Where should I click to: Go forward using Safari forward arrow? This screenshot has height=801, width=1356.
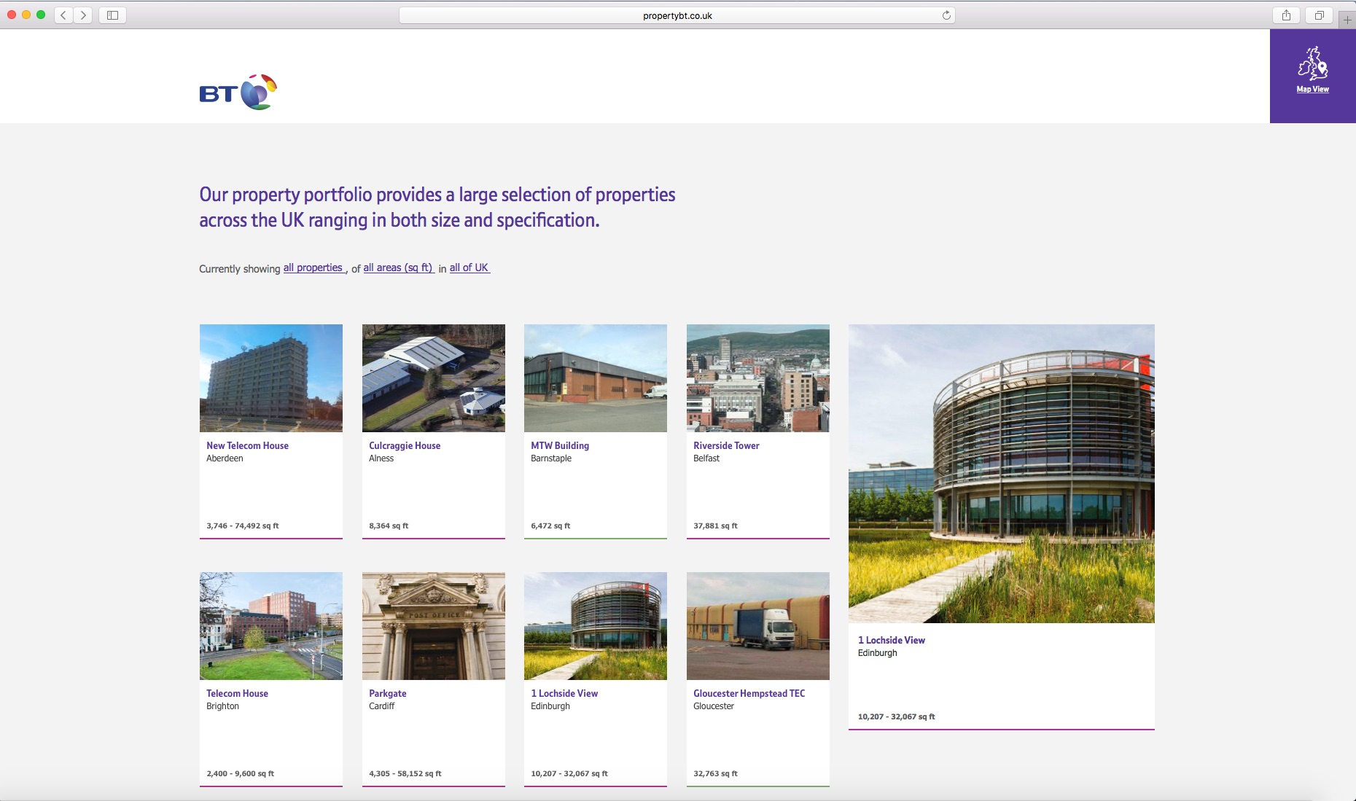click(x=84, y=15)
